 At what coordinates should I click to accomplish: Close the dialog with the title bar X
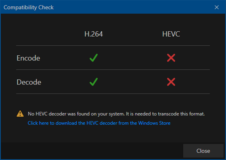217,7
